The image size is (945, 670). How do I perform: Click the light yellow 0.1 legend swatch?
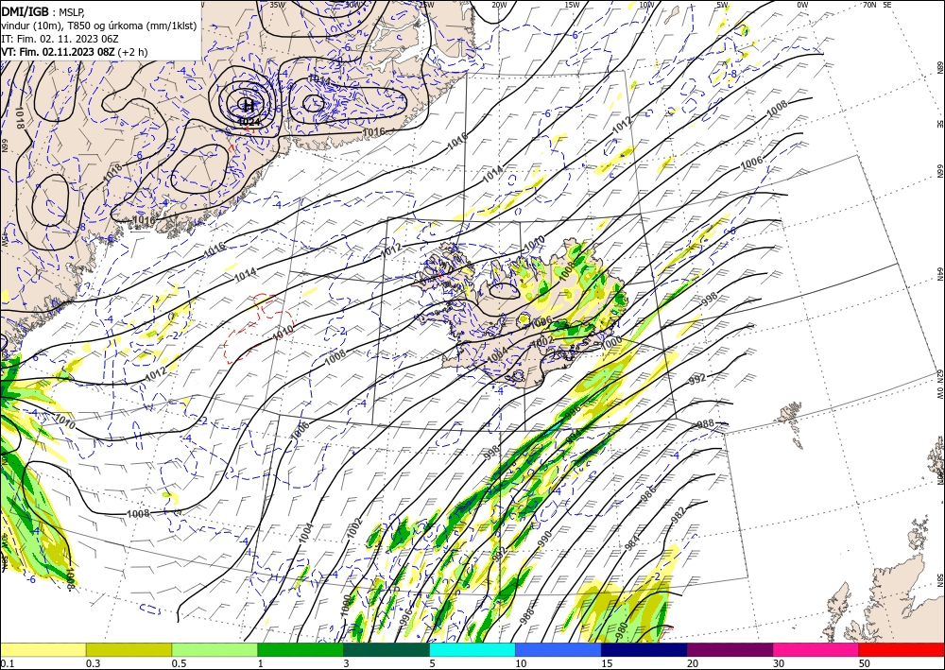coord(43,649)
